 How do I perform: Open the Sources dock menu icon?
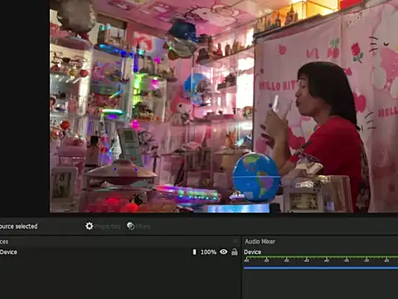pos(235,241)
